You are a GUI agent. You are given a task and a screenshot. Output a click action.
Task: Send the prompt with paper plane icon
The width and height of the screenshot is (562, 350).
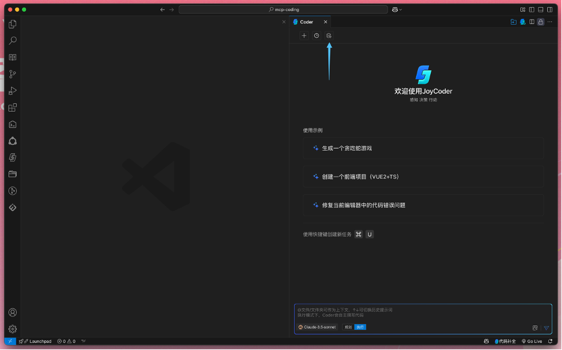546,328
